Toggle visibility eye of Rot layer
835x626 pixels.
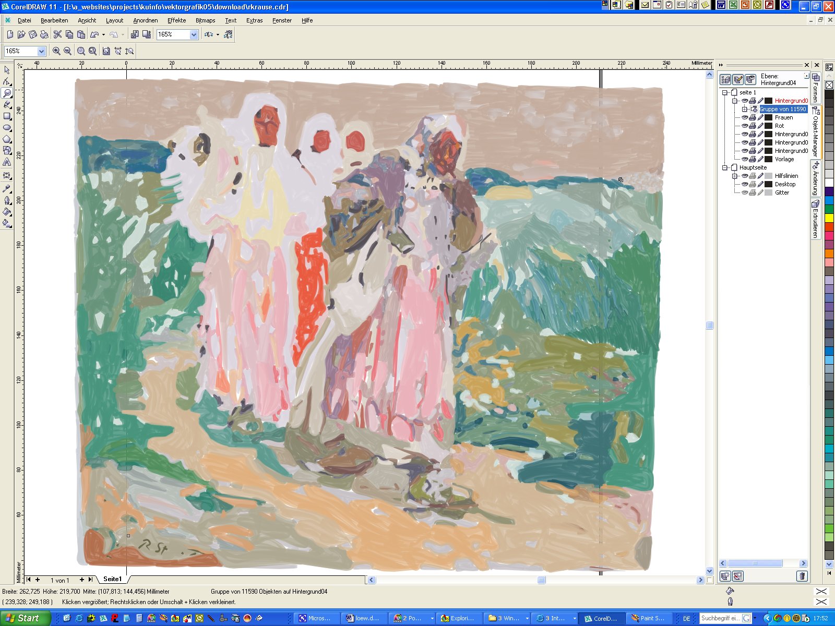[x=745, y=126]
